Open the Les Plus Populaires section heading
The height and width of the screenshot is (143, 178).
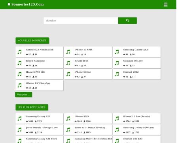[32, 107]
